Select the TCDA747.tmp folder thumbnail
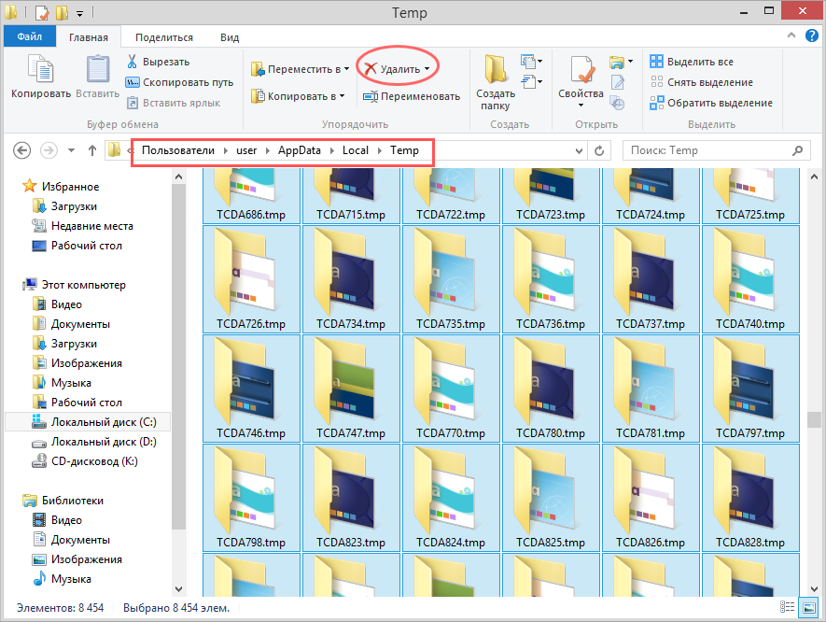Screen dimensions: 826x622 351,389
